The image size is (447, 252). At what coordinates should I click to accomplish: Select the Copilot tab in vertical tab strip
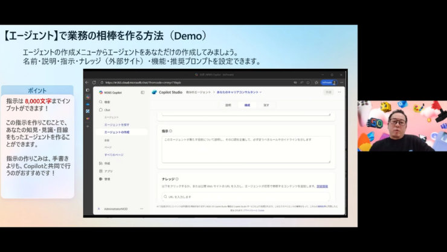tap(88, 97)
